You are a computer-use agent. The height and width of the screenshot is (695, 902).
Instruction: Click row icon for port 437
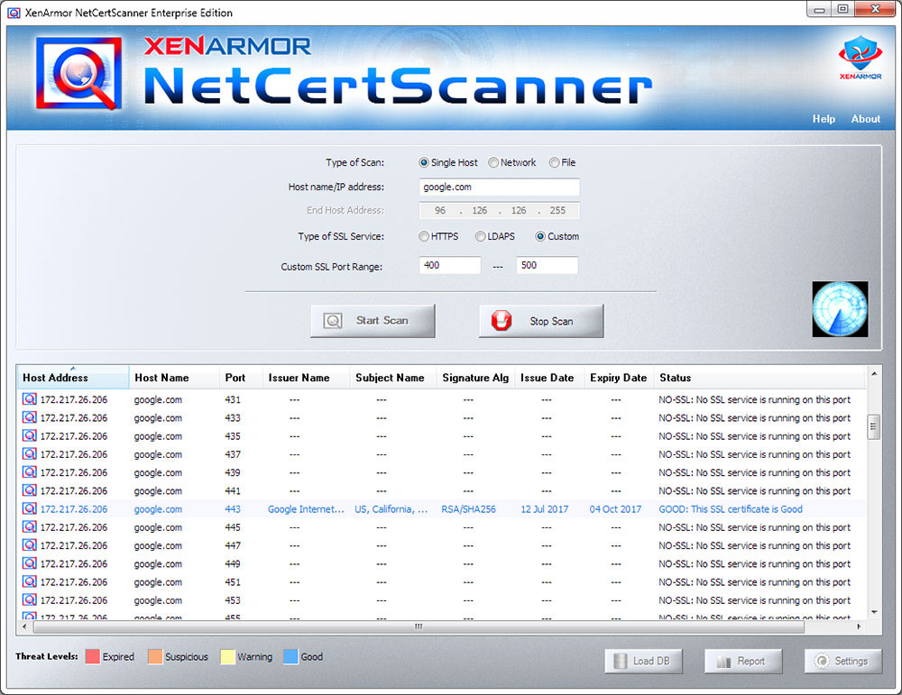30,453
